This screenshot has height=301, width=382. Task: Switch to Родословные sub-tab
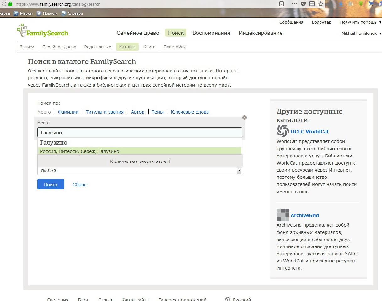pyautogui.click(x=98, y=47)
